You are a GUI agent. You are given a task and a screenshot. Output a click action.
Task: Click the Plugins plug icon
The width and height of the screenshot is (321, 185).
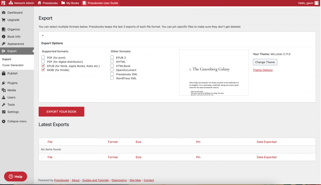tap(4, 83)
